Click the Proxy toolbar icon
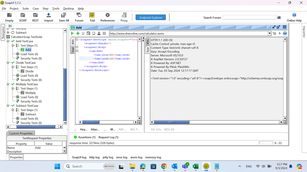 click(x=124, y=17)
